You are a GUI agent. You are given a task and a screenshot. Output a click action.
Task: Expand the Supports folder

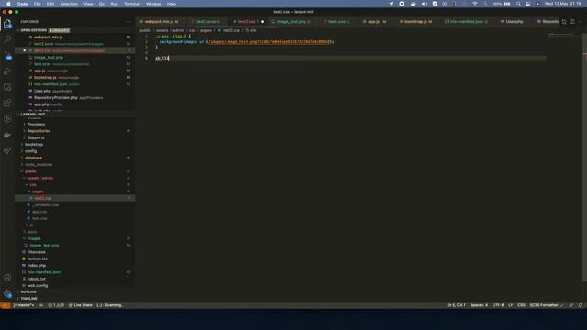[x=36, y=137]
